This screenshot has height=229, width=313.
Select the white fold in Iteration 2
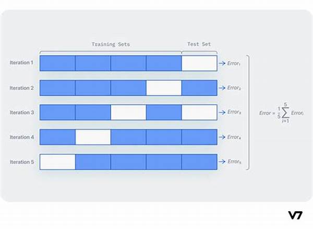164,88
